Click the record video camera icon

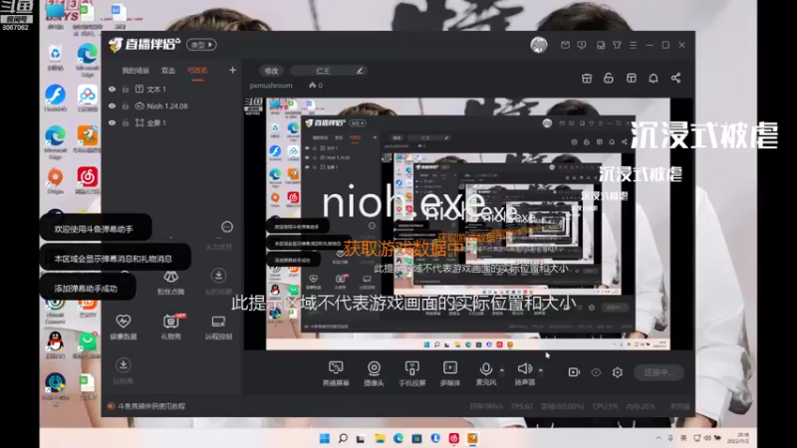(574, 372)
